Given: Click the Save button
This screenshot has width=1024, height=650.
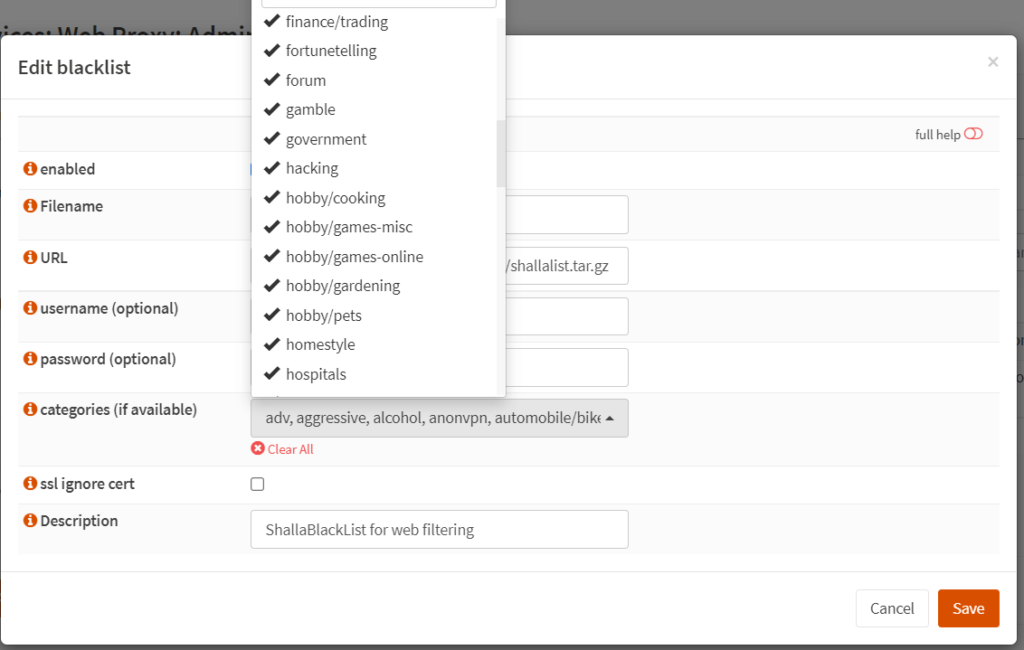Looking at the screenshot, I should coord(968,608).
